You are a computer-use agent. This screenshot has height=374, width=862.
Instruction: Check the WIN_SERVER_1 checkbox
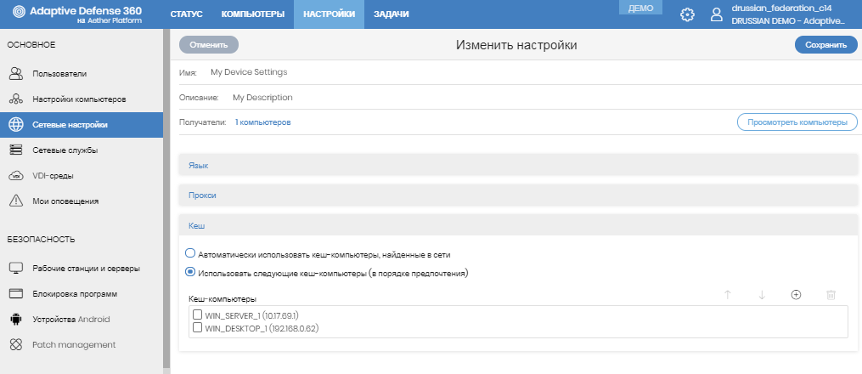point(198,315)
